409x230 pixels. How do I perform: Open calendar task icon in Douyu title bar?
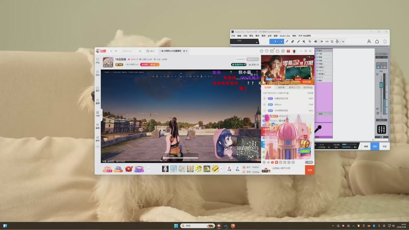272,51
